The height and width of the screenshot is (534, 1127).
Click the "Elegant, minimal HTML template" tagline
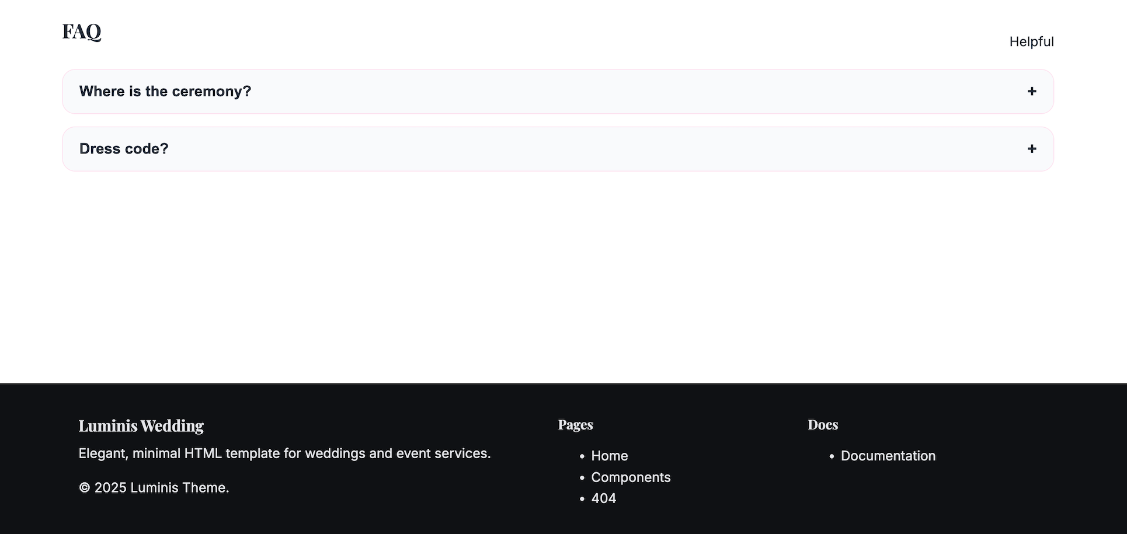click(284, 453)
